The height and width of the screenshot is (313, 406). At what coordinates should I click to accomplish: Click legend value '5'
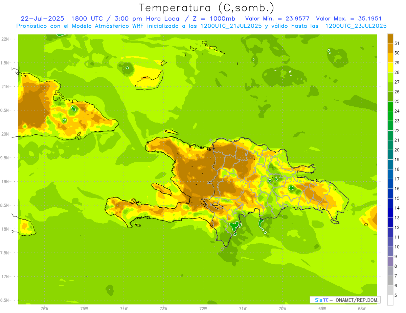point(396,295)
